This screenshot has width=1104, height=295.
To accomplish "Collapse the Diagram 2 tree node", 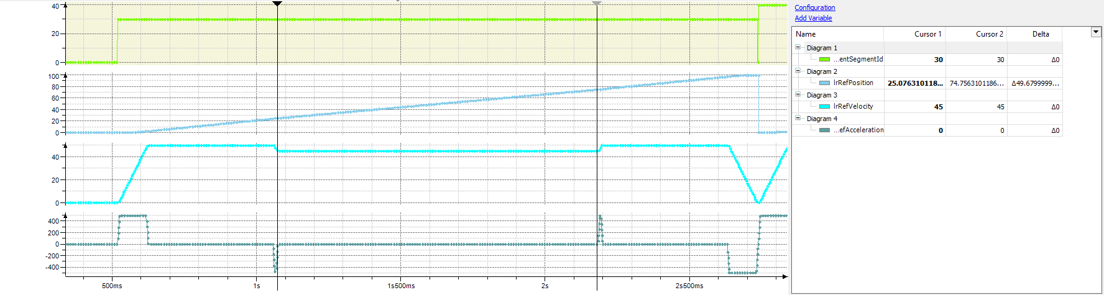I will click(798, 71).
